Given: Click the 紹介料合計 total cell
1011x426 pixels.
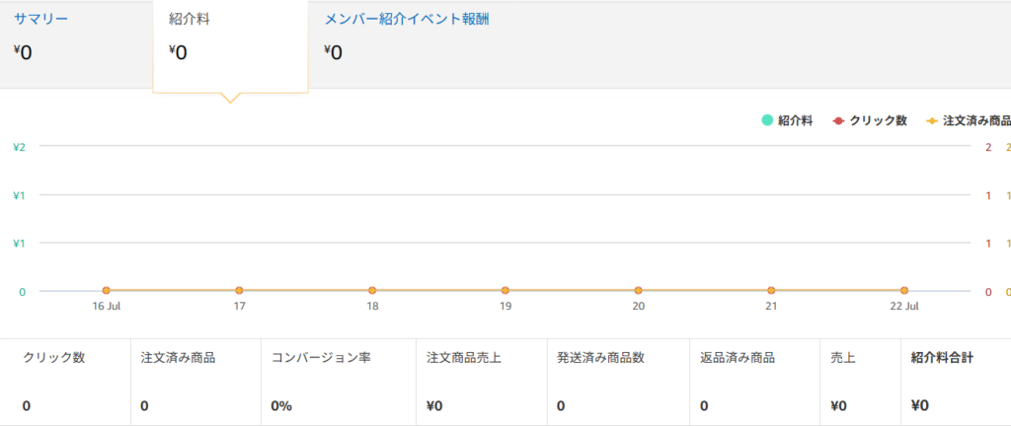Looking at the screenshot, I should point(956,382).
